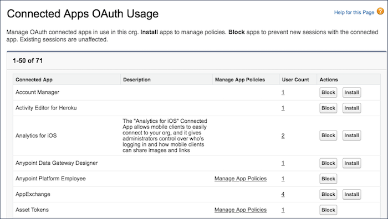Open user count for Account Manager

point(283,92)
